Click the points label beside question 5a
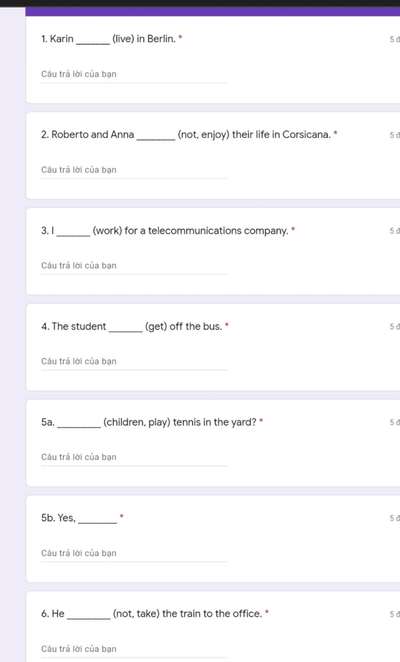400x662 pixels. [395, 422]
